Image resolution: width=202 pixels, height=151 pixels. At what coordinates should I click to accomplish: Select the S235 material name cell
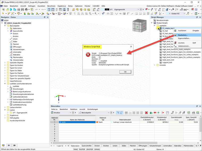tap(77, 122)
